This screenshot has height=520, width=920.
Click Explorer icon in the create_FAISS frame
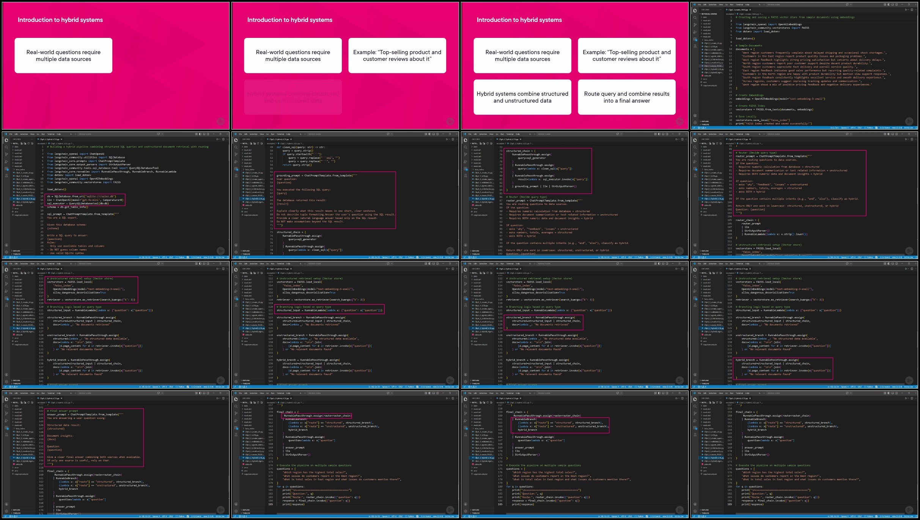point(695,11)
